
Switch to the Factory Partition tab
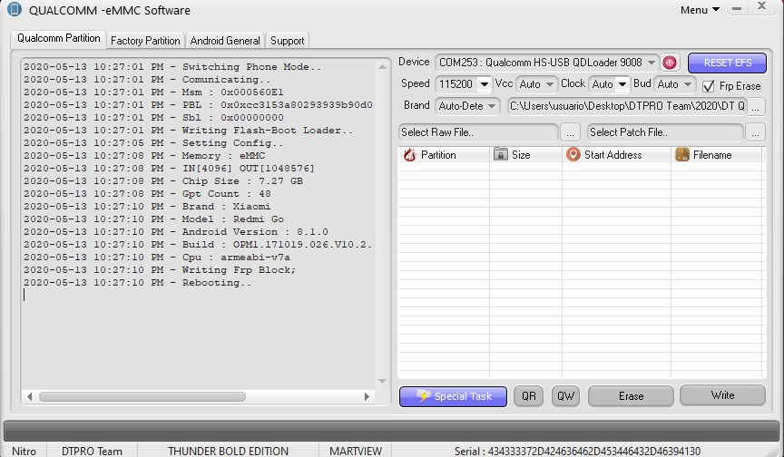pos(145,41)
